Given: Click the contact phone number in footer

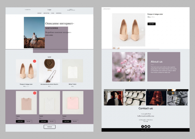Looking at the screenshot, I should 146,114.
